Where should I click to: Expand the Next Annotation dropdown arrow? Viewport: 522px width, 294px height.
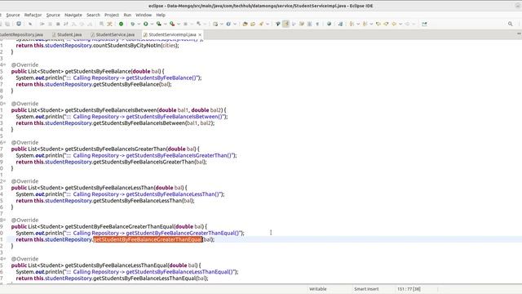click(x=358, y=24)
